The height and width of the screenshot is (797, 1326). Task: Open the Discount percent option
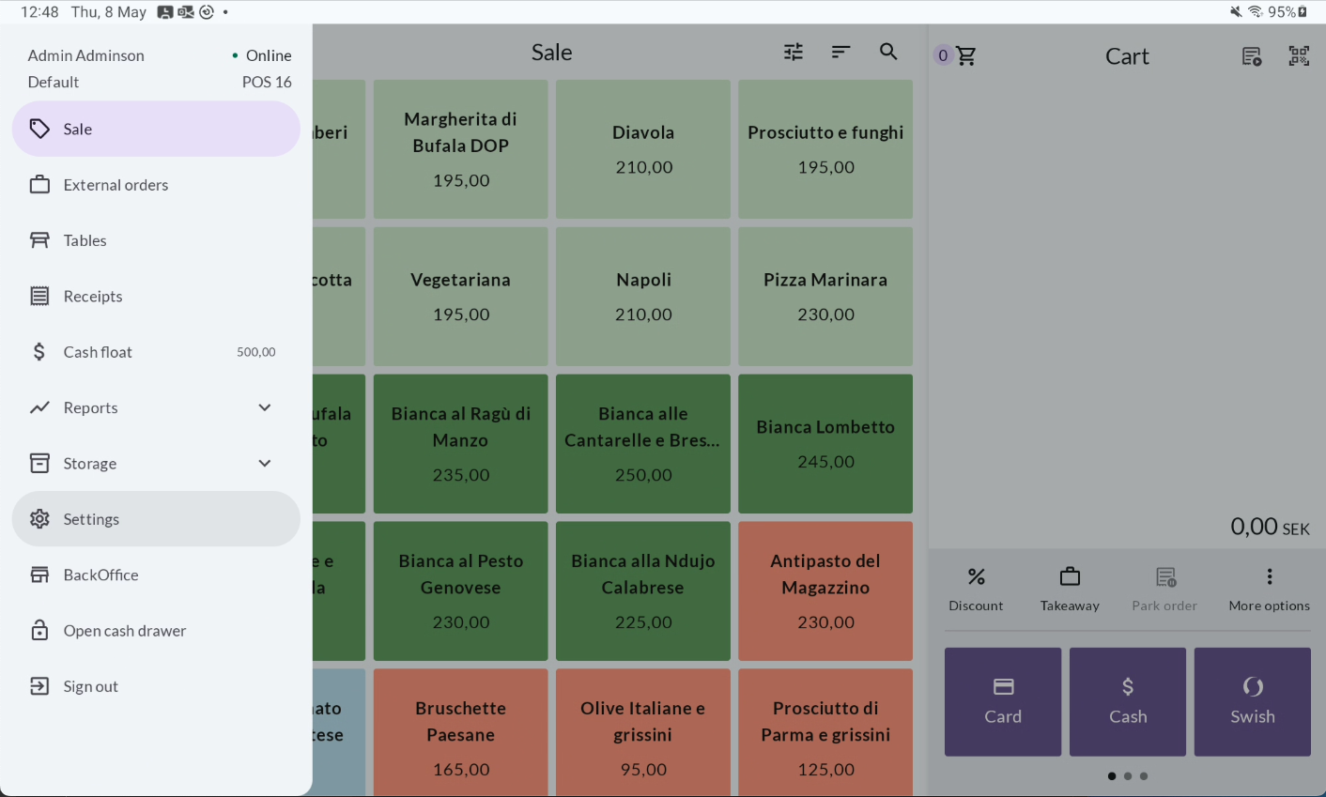[x=976, y=590]
